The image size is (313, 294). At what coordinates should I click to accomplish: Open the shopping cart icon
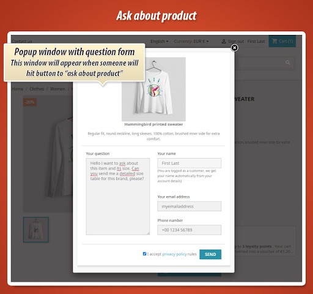(x=274, y=41)
